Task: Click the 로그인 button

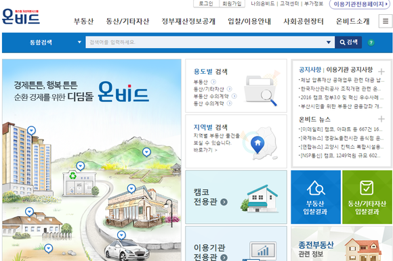Action: [206, 4]
